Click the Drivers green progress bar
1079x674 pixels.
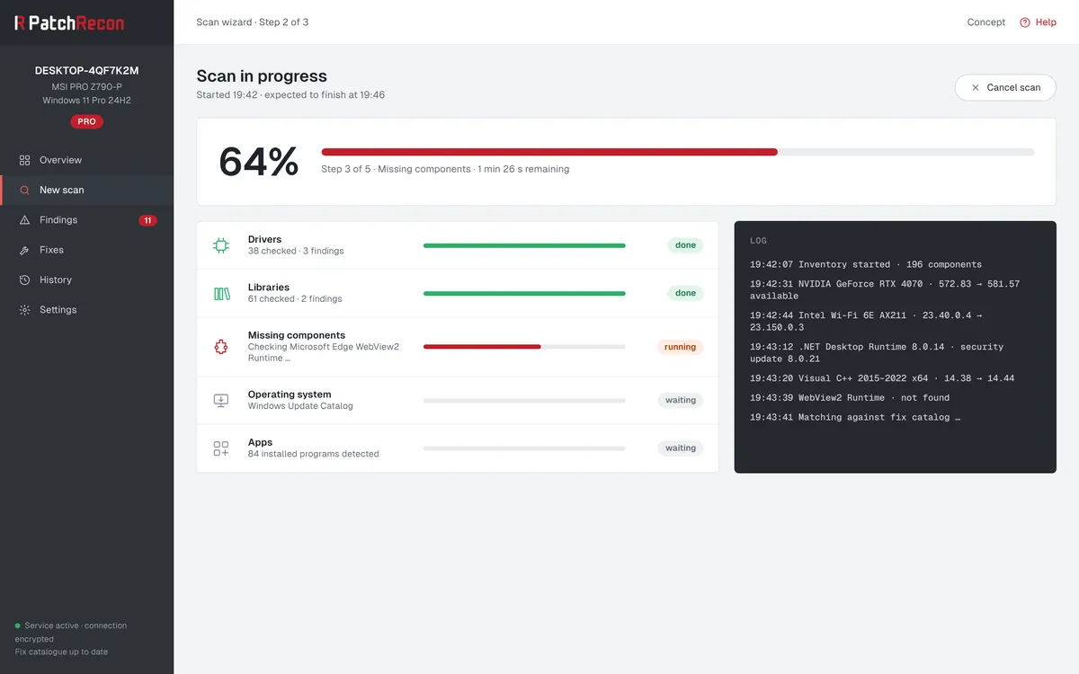[524, 245]
